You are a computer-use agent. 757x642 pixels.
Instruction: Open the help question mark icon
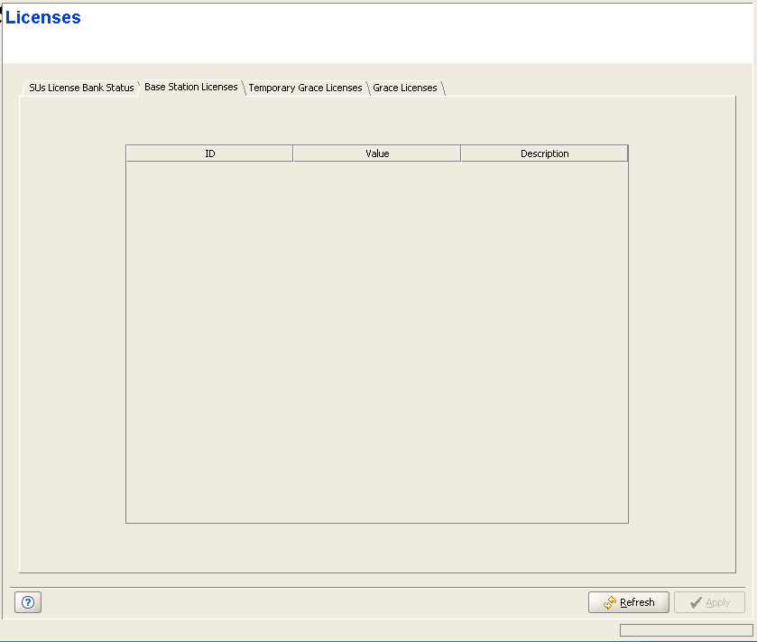click(x=27, y=603)
